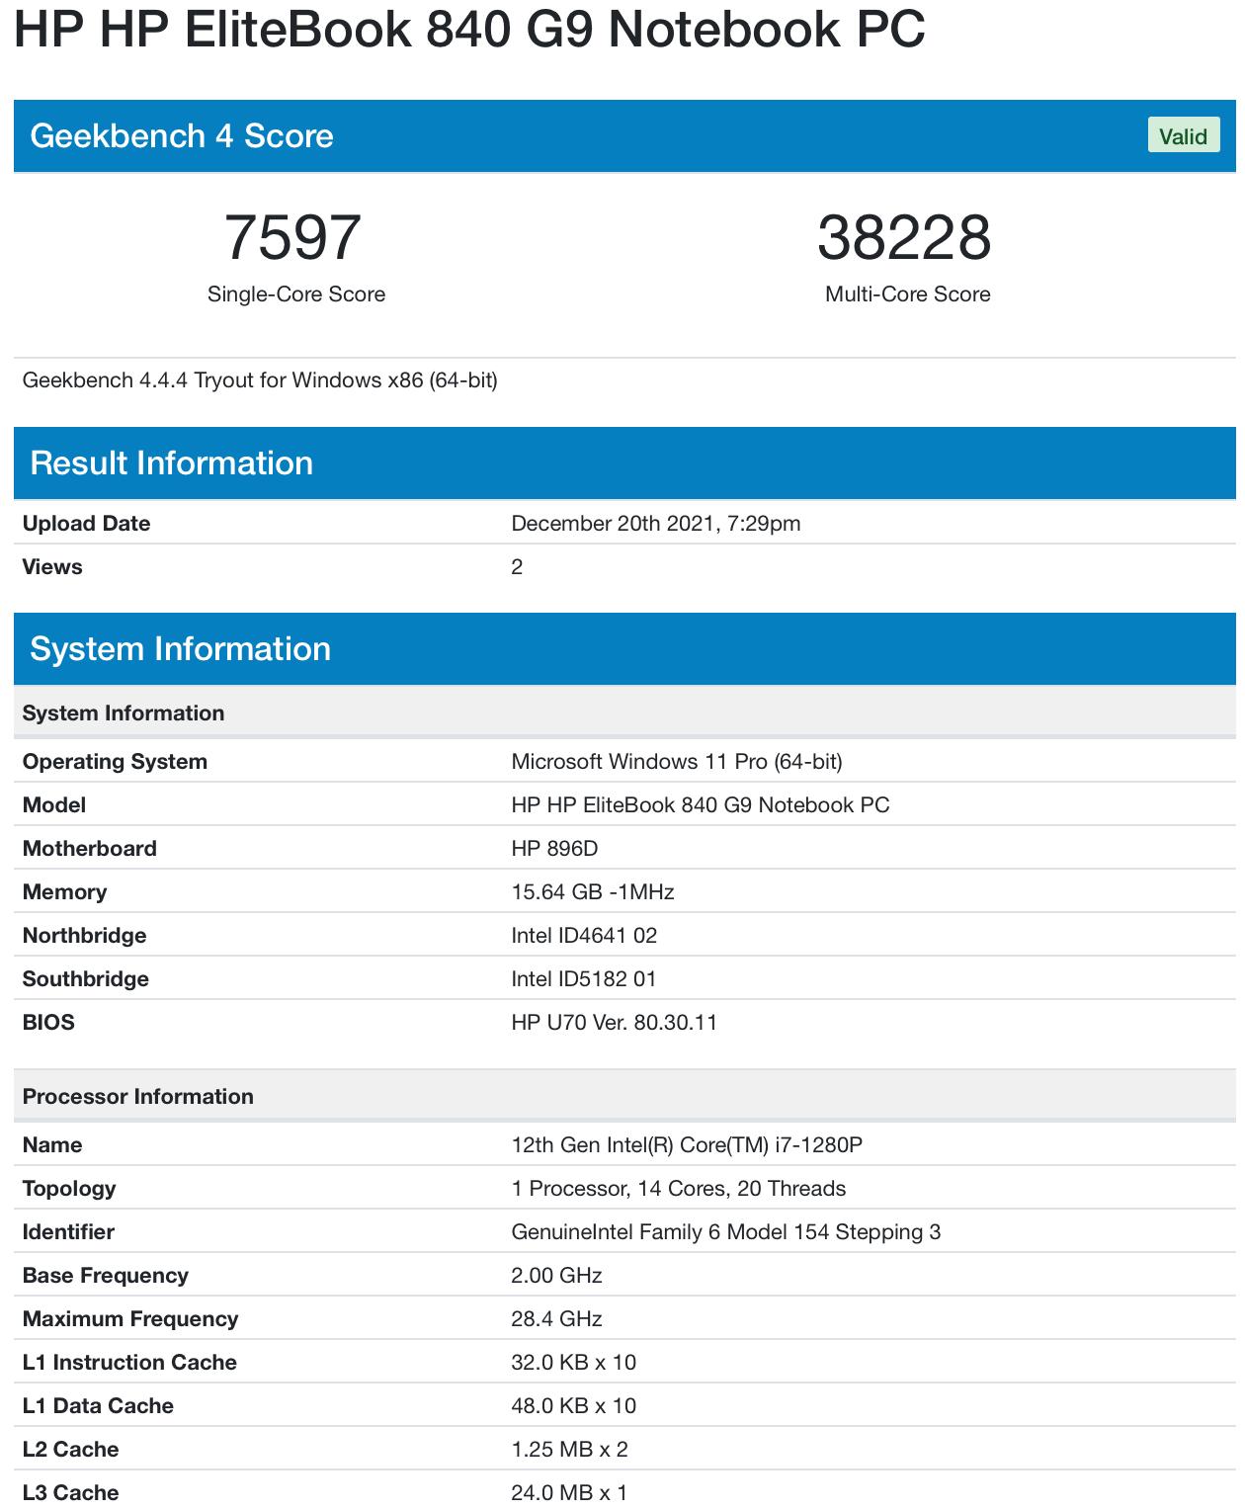Click the Northbridge value Intel ID4641 02
1245x1510 pixels.
pos(584,935)
